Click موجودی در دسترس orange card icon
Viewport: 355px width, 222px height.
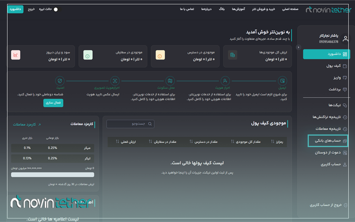[160, 55]
